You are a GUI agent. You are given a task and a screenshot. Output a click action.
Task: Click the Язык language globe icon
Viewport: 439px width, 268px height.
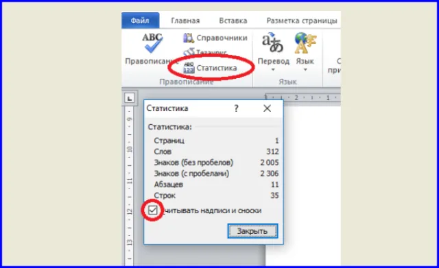(x=305, y=42)
